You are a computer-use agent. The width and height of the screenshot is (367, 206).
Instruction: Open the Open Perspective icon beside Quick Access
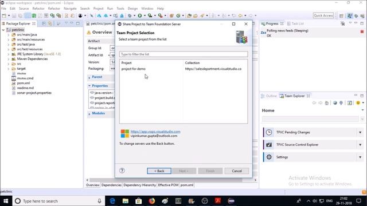341,15
